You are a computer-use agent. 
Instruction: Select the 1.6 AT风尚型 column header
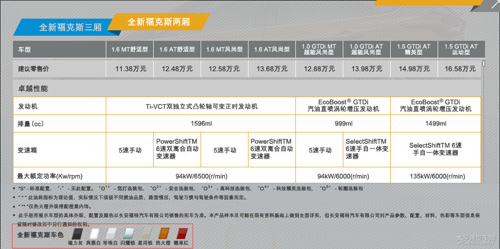click(272, 49)
